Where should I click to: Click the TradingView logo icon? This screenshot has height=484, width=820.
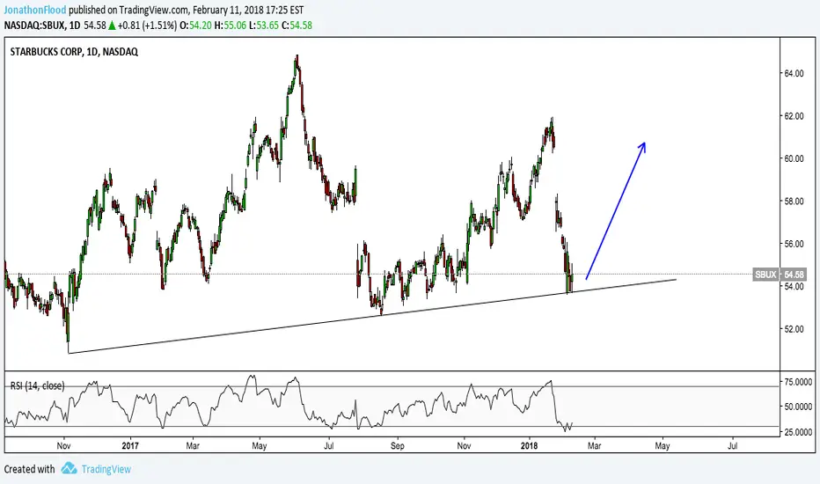[69, 468]
